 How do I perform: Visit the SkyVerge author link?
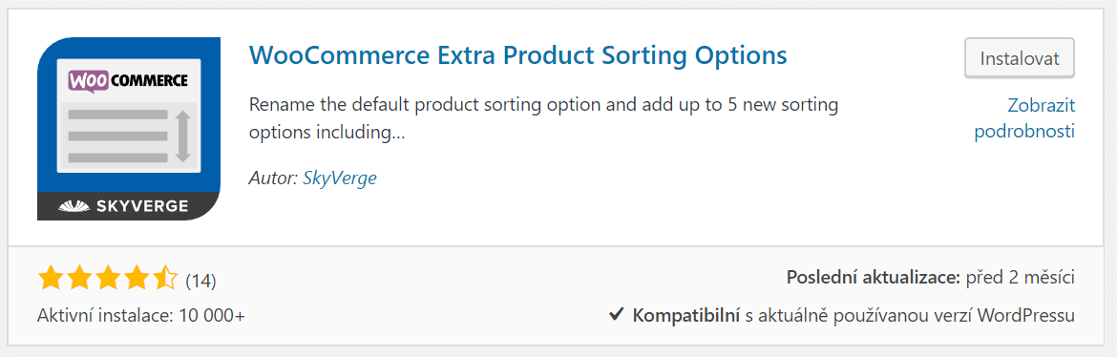pos(340,178)
